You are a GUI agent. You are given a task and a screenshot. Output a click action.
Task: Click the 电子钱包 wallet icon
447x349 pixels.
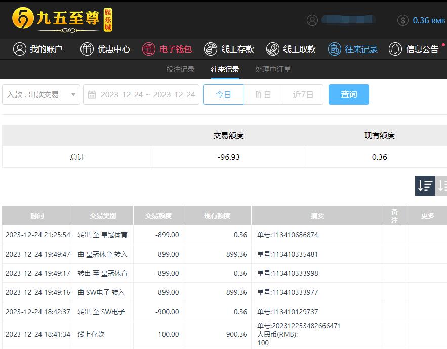point(149,49)
